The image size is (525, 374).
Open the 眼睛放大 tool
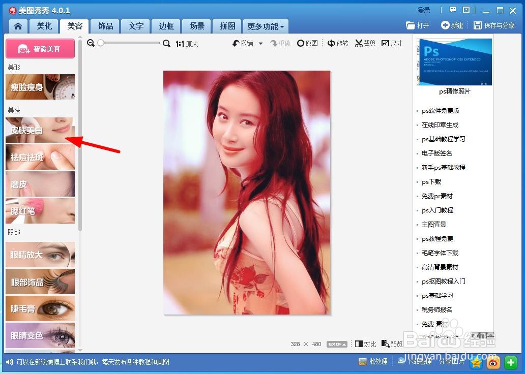[40, 255]
